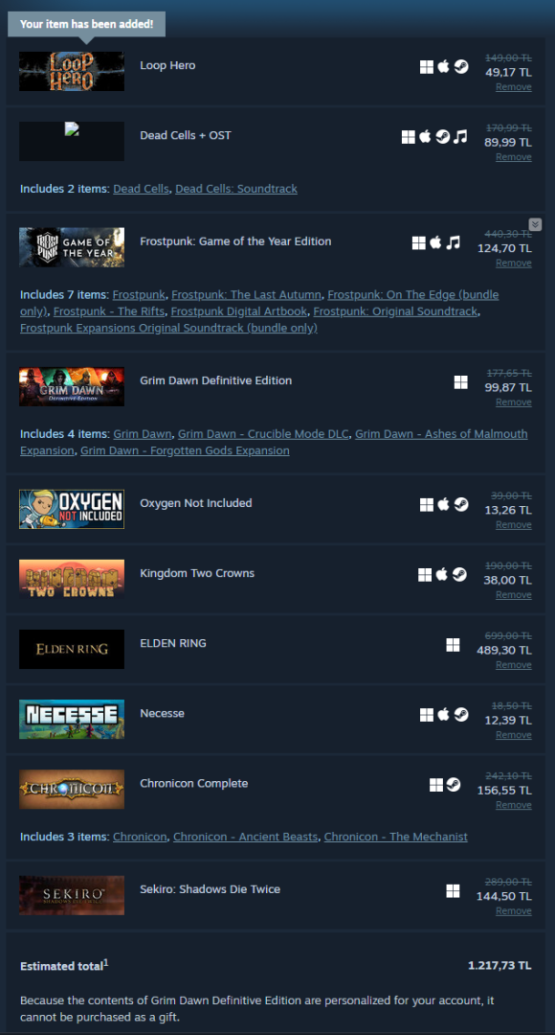Open Grim Dawn - Crucible Mode DLC link

coord(264,434)
